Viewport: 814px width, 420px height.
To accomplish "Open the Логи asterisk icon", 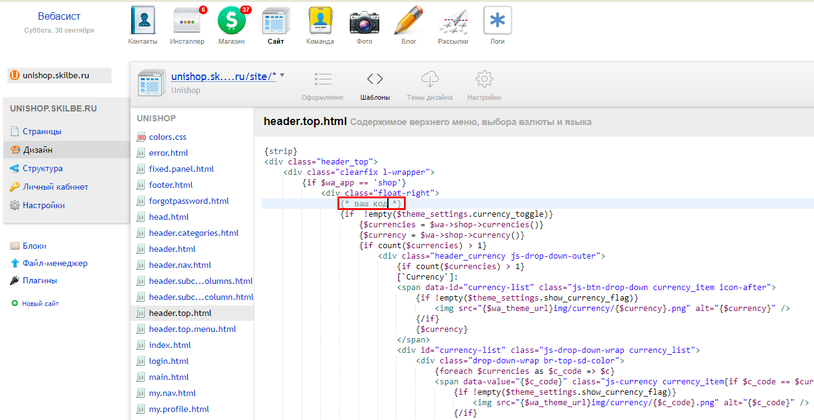I will [498, 22].
